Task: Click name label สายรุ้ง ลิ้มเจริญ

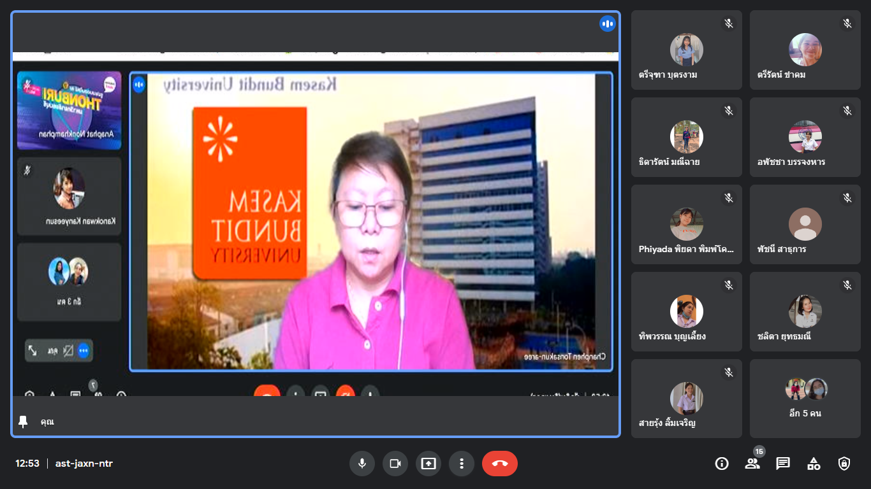Action: coord(667,423)
